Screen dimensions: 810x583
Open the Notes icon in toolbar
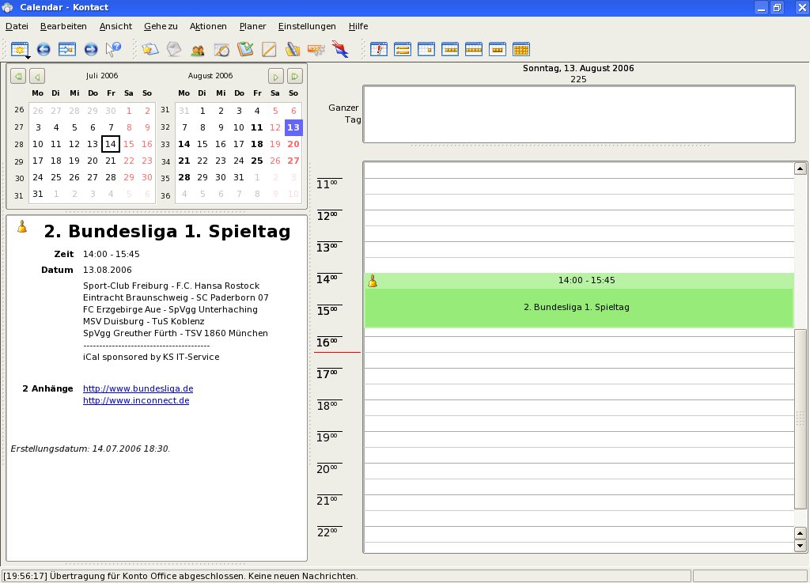coord(293,50)
